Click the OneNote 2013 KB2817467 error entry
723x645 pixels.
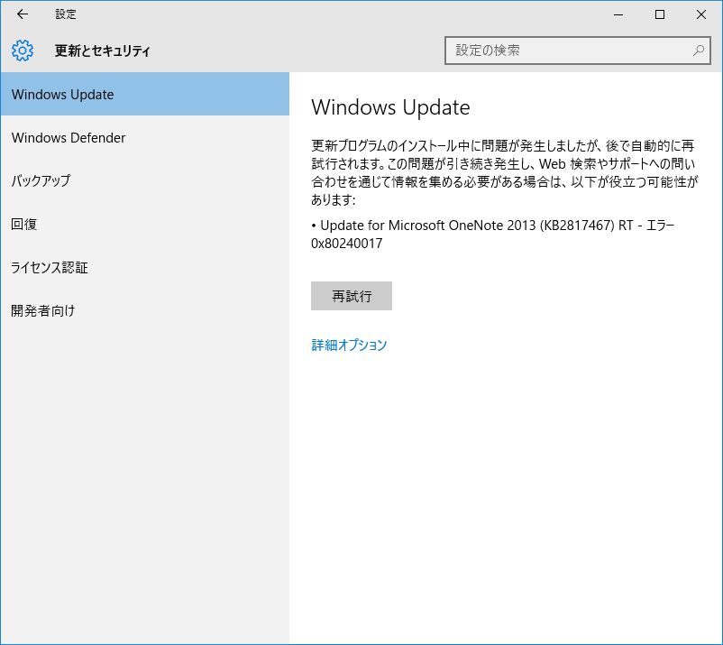click(492, 226)
